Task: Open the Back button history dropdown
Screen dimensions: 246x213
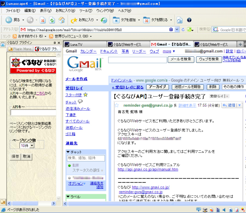Action: coord(23,20)
